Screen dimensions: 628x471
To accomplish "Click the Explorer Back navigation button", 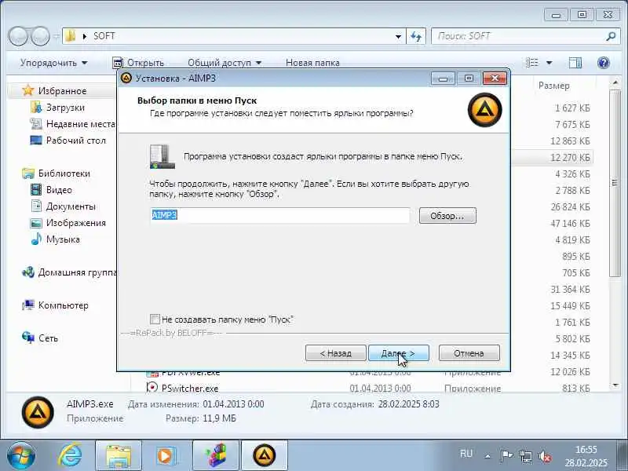I will (18, 36).
